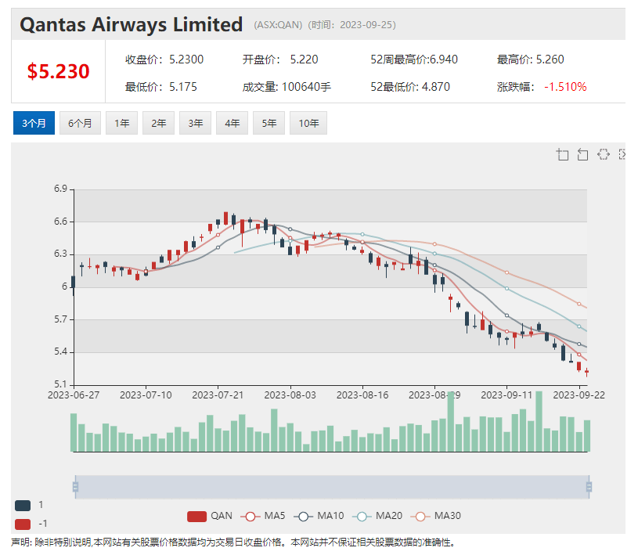Switch to the 6个月 range tab
This screenshot has height=555, width=638.
pos(80,123)
